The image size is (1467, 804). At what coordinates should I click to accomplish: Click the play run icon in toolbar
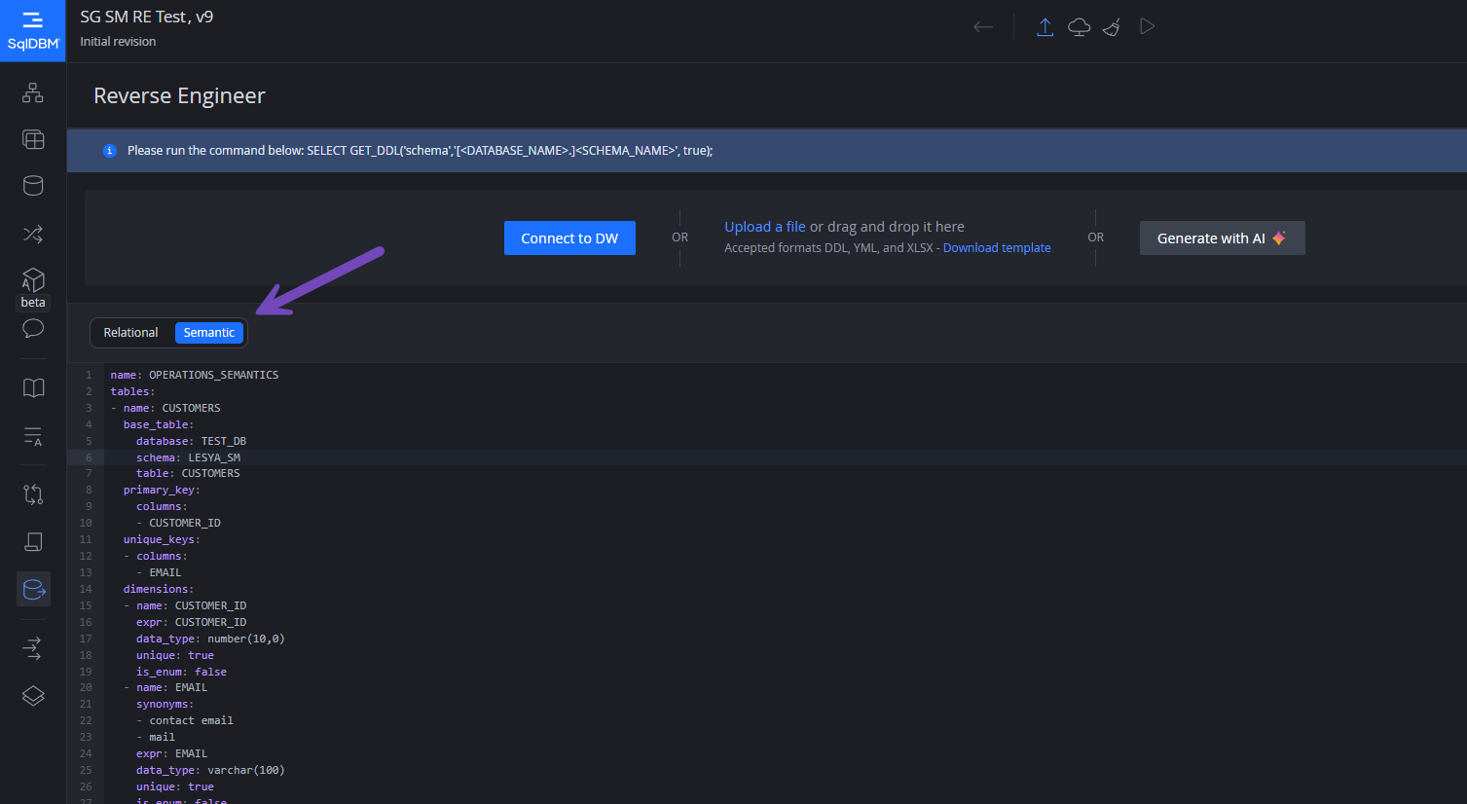1147,26
